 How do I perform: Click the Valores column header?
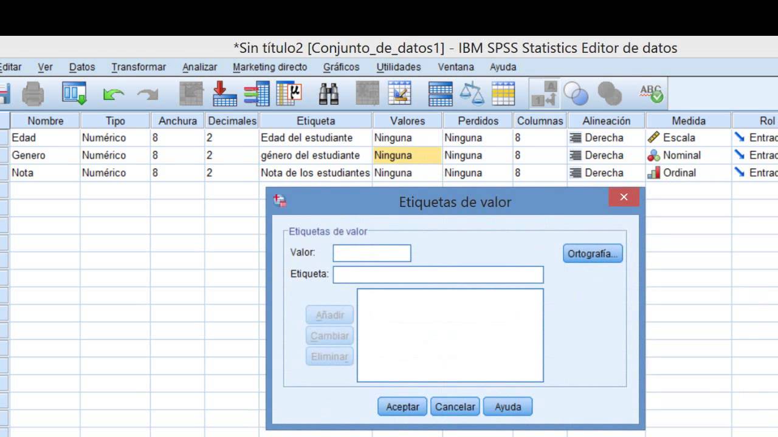[408, 121]
